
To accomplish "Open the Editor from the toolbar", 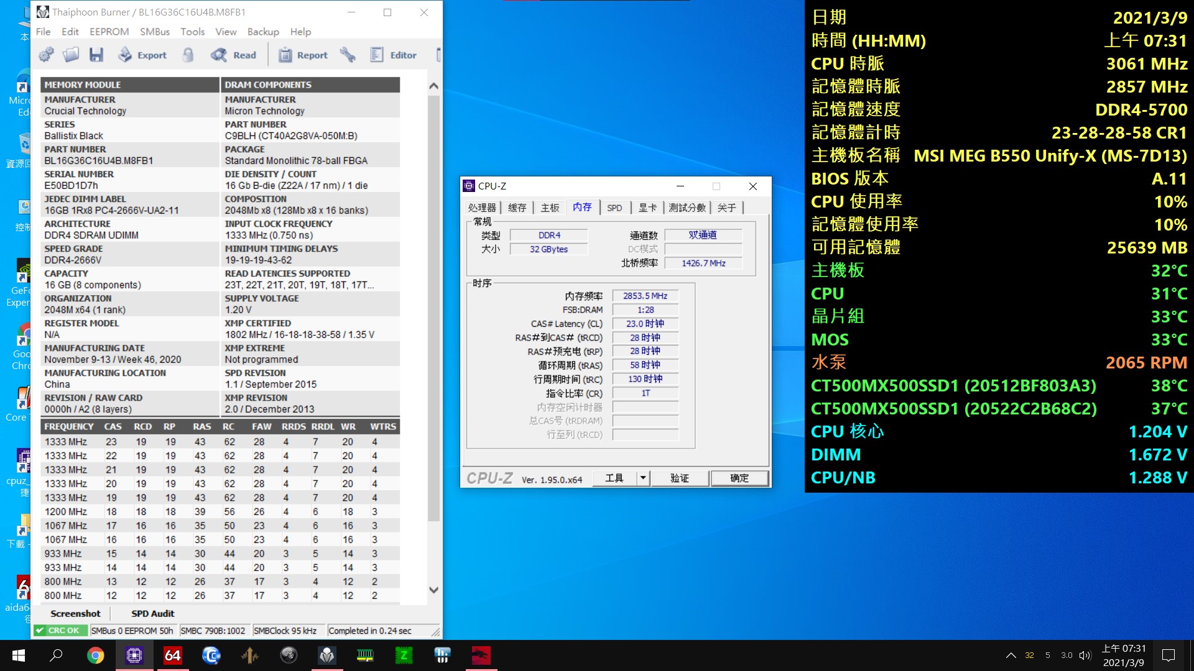I will [393, 55].
